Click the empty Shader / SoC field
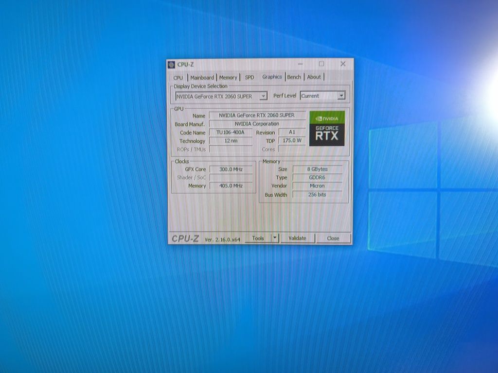 click(x=231, y=178)
